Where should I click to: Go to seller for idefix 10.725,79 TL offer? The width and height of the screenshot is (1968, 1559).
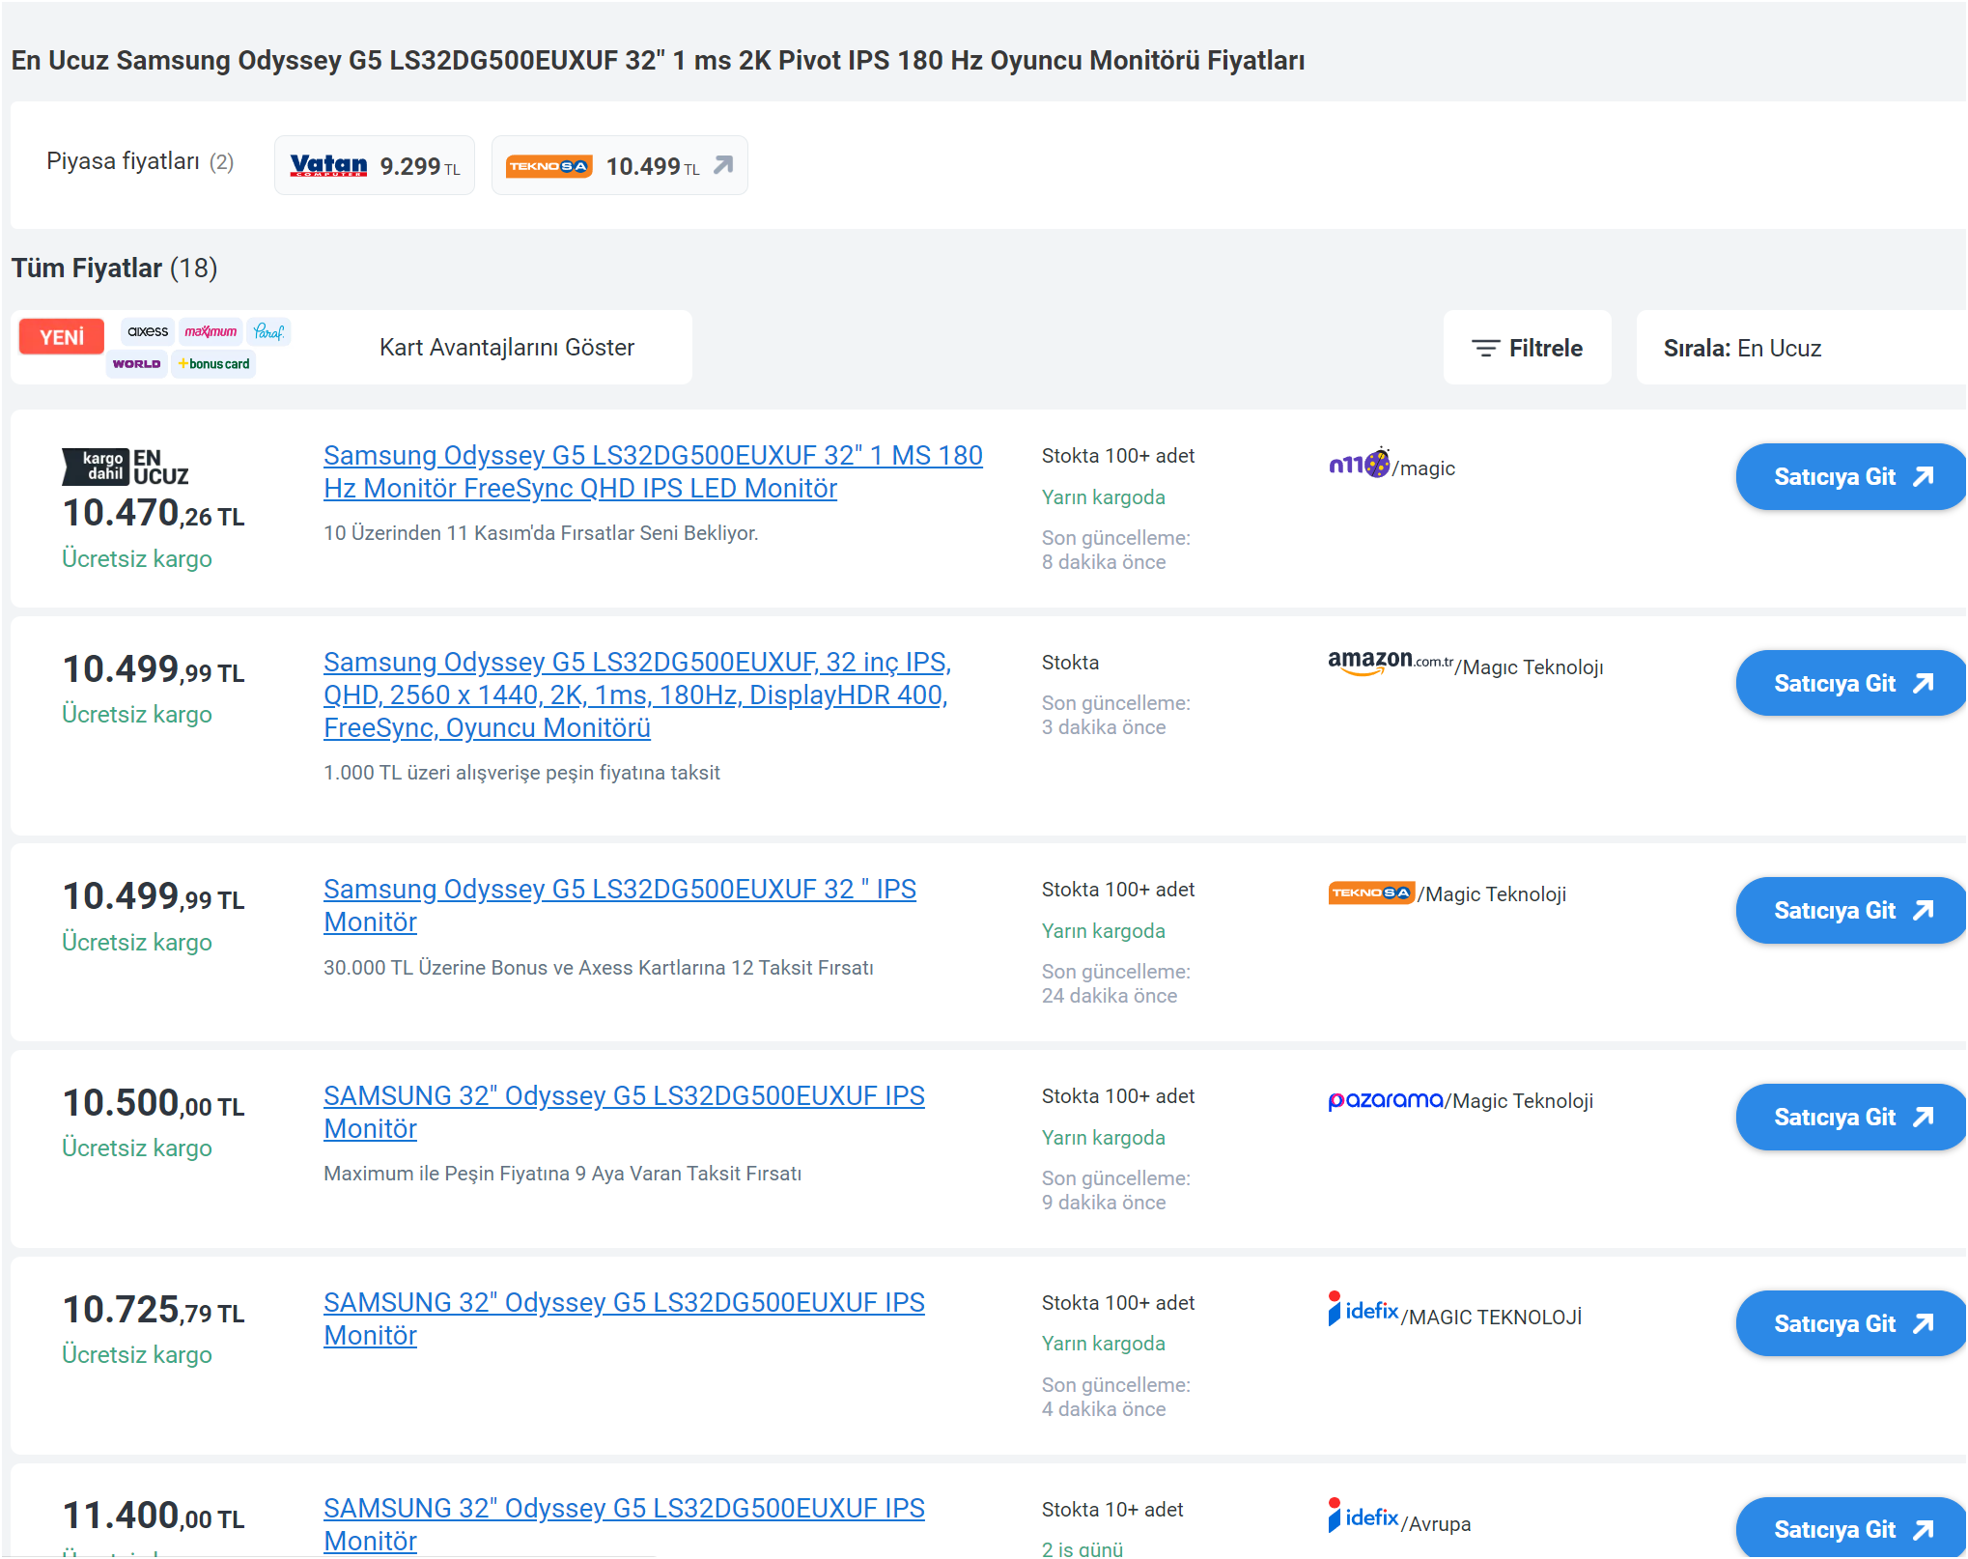pos(1851,1324)
